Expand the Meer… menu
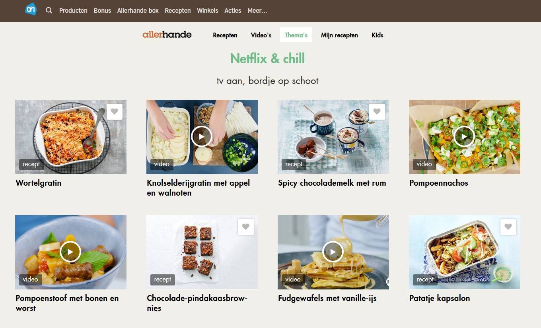The height and width of the screenshot is (328, 541). click(257, 11)
